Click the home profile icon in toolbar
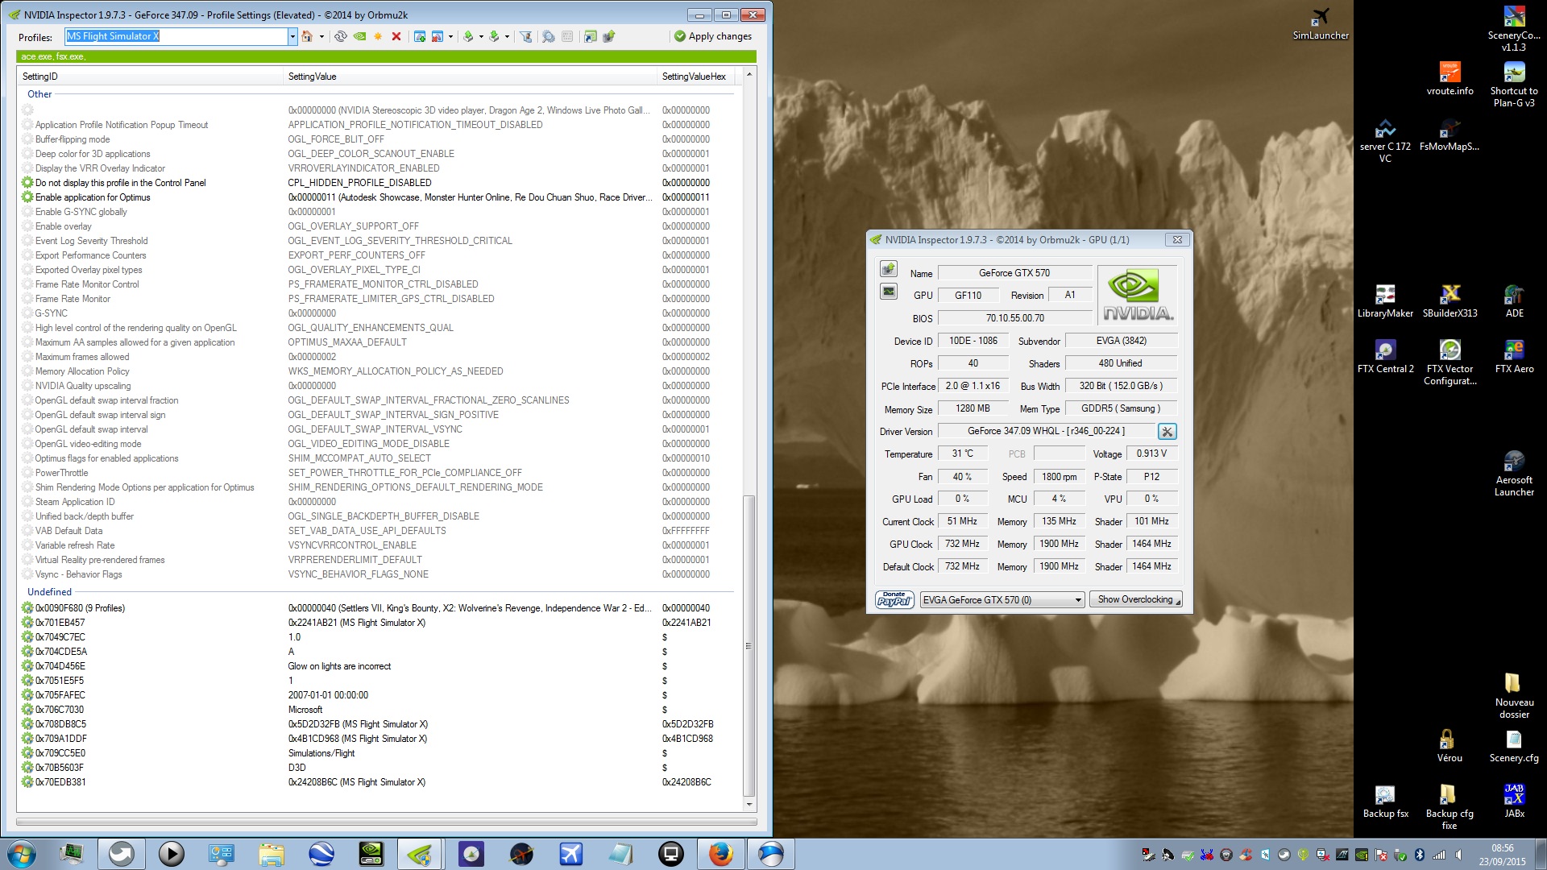 pyautogui.click(x=307, y=36)
